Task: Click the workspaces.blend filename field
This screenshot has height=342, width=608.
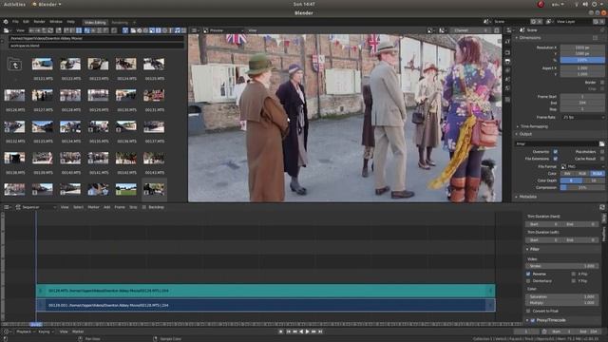Action: click(x=96, y=46)
